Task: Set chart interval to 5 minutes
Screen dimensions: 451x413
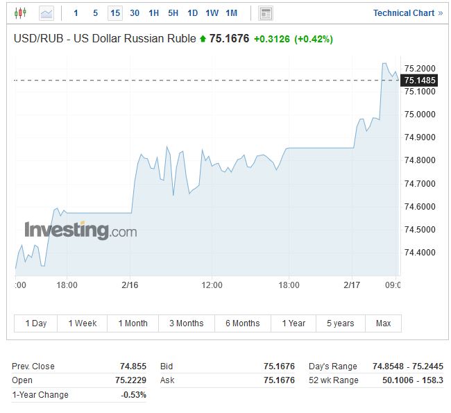Action: point(96,12)
